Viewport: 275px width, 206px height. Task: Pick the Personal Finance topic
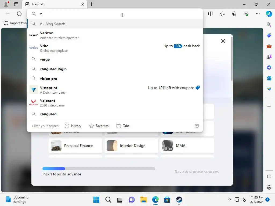coord(75,146)
